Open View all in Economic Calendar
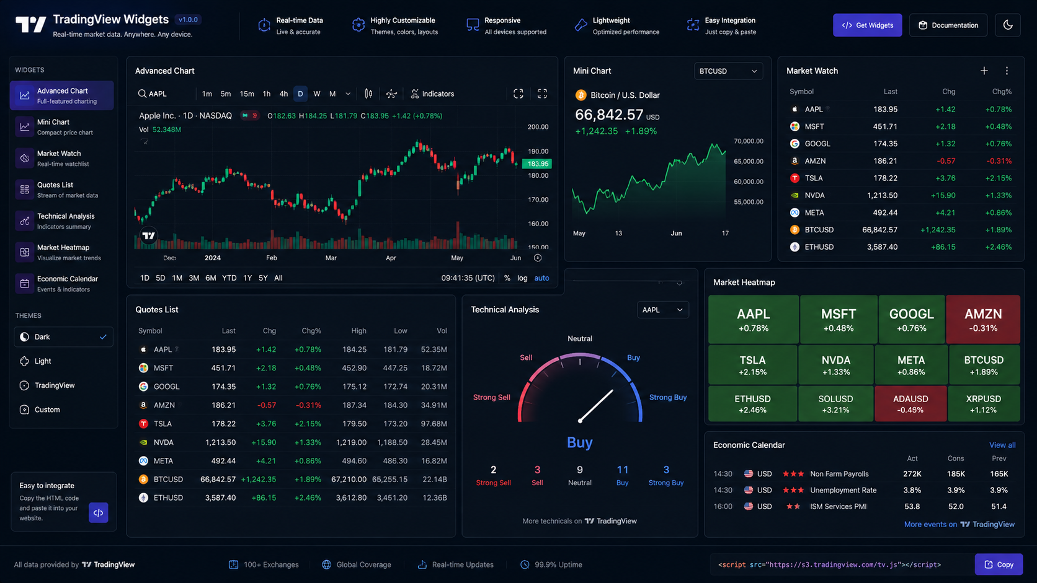1037x583 pixels. point(1002,445)
